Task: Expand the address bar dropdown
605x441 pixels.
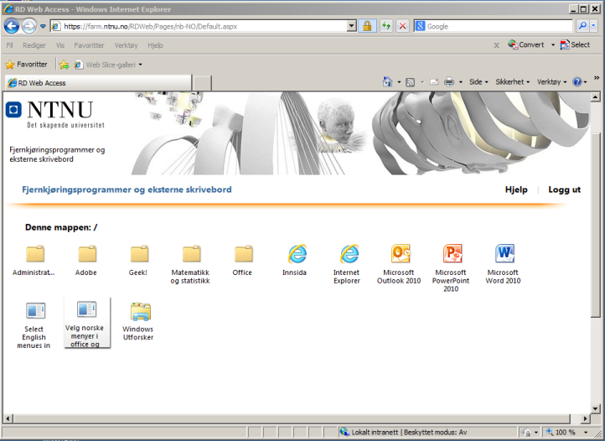Action: coord(351,26)
